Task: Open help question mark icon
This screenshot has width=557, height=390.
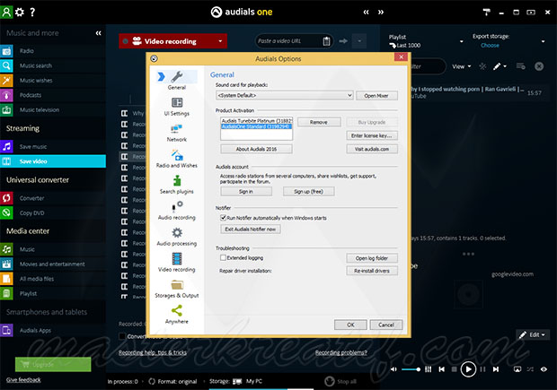Action: 32,12
